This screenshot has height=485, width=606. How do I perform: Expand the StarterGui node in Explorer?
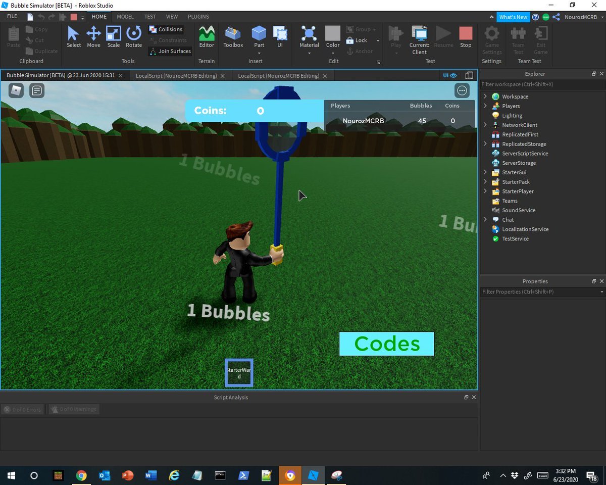click(x=485, y=172)
